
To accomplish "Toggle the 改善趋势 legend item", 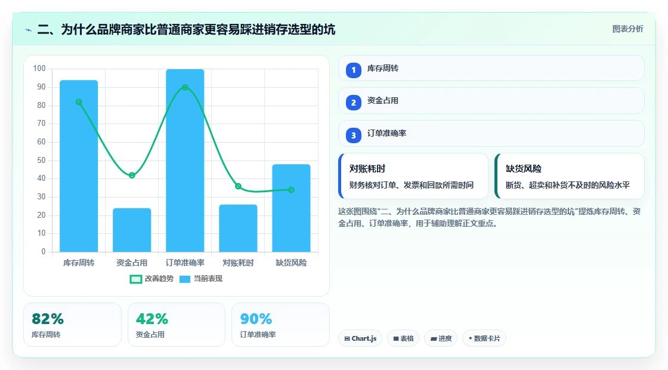I will [151, 279].
